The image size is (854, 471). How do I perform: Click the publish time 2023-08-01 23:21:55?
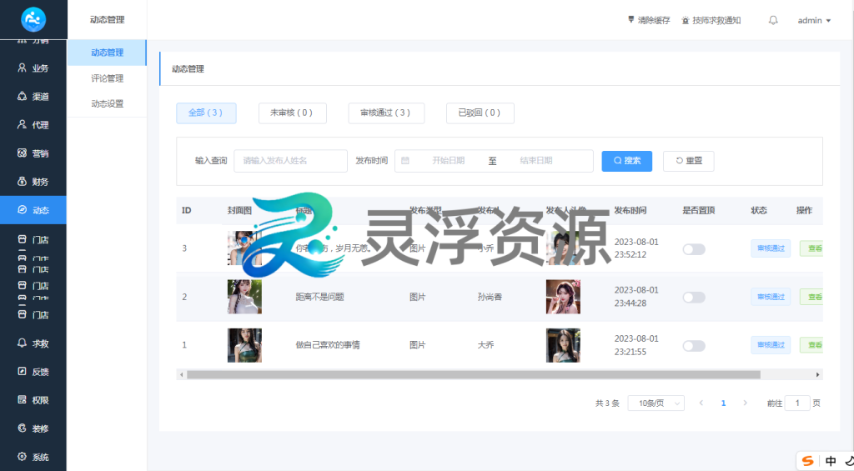point(636,344)
